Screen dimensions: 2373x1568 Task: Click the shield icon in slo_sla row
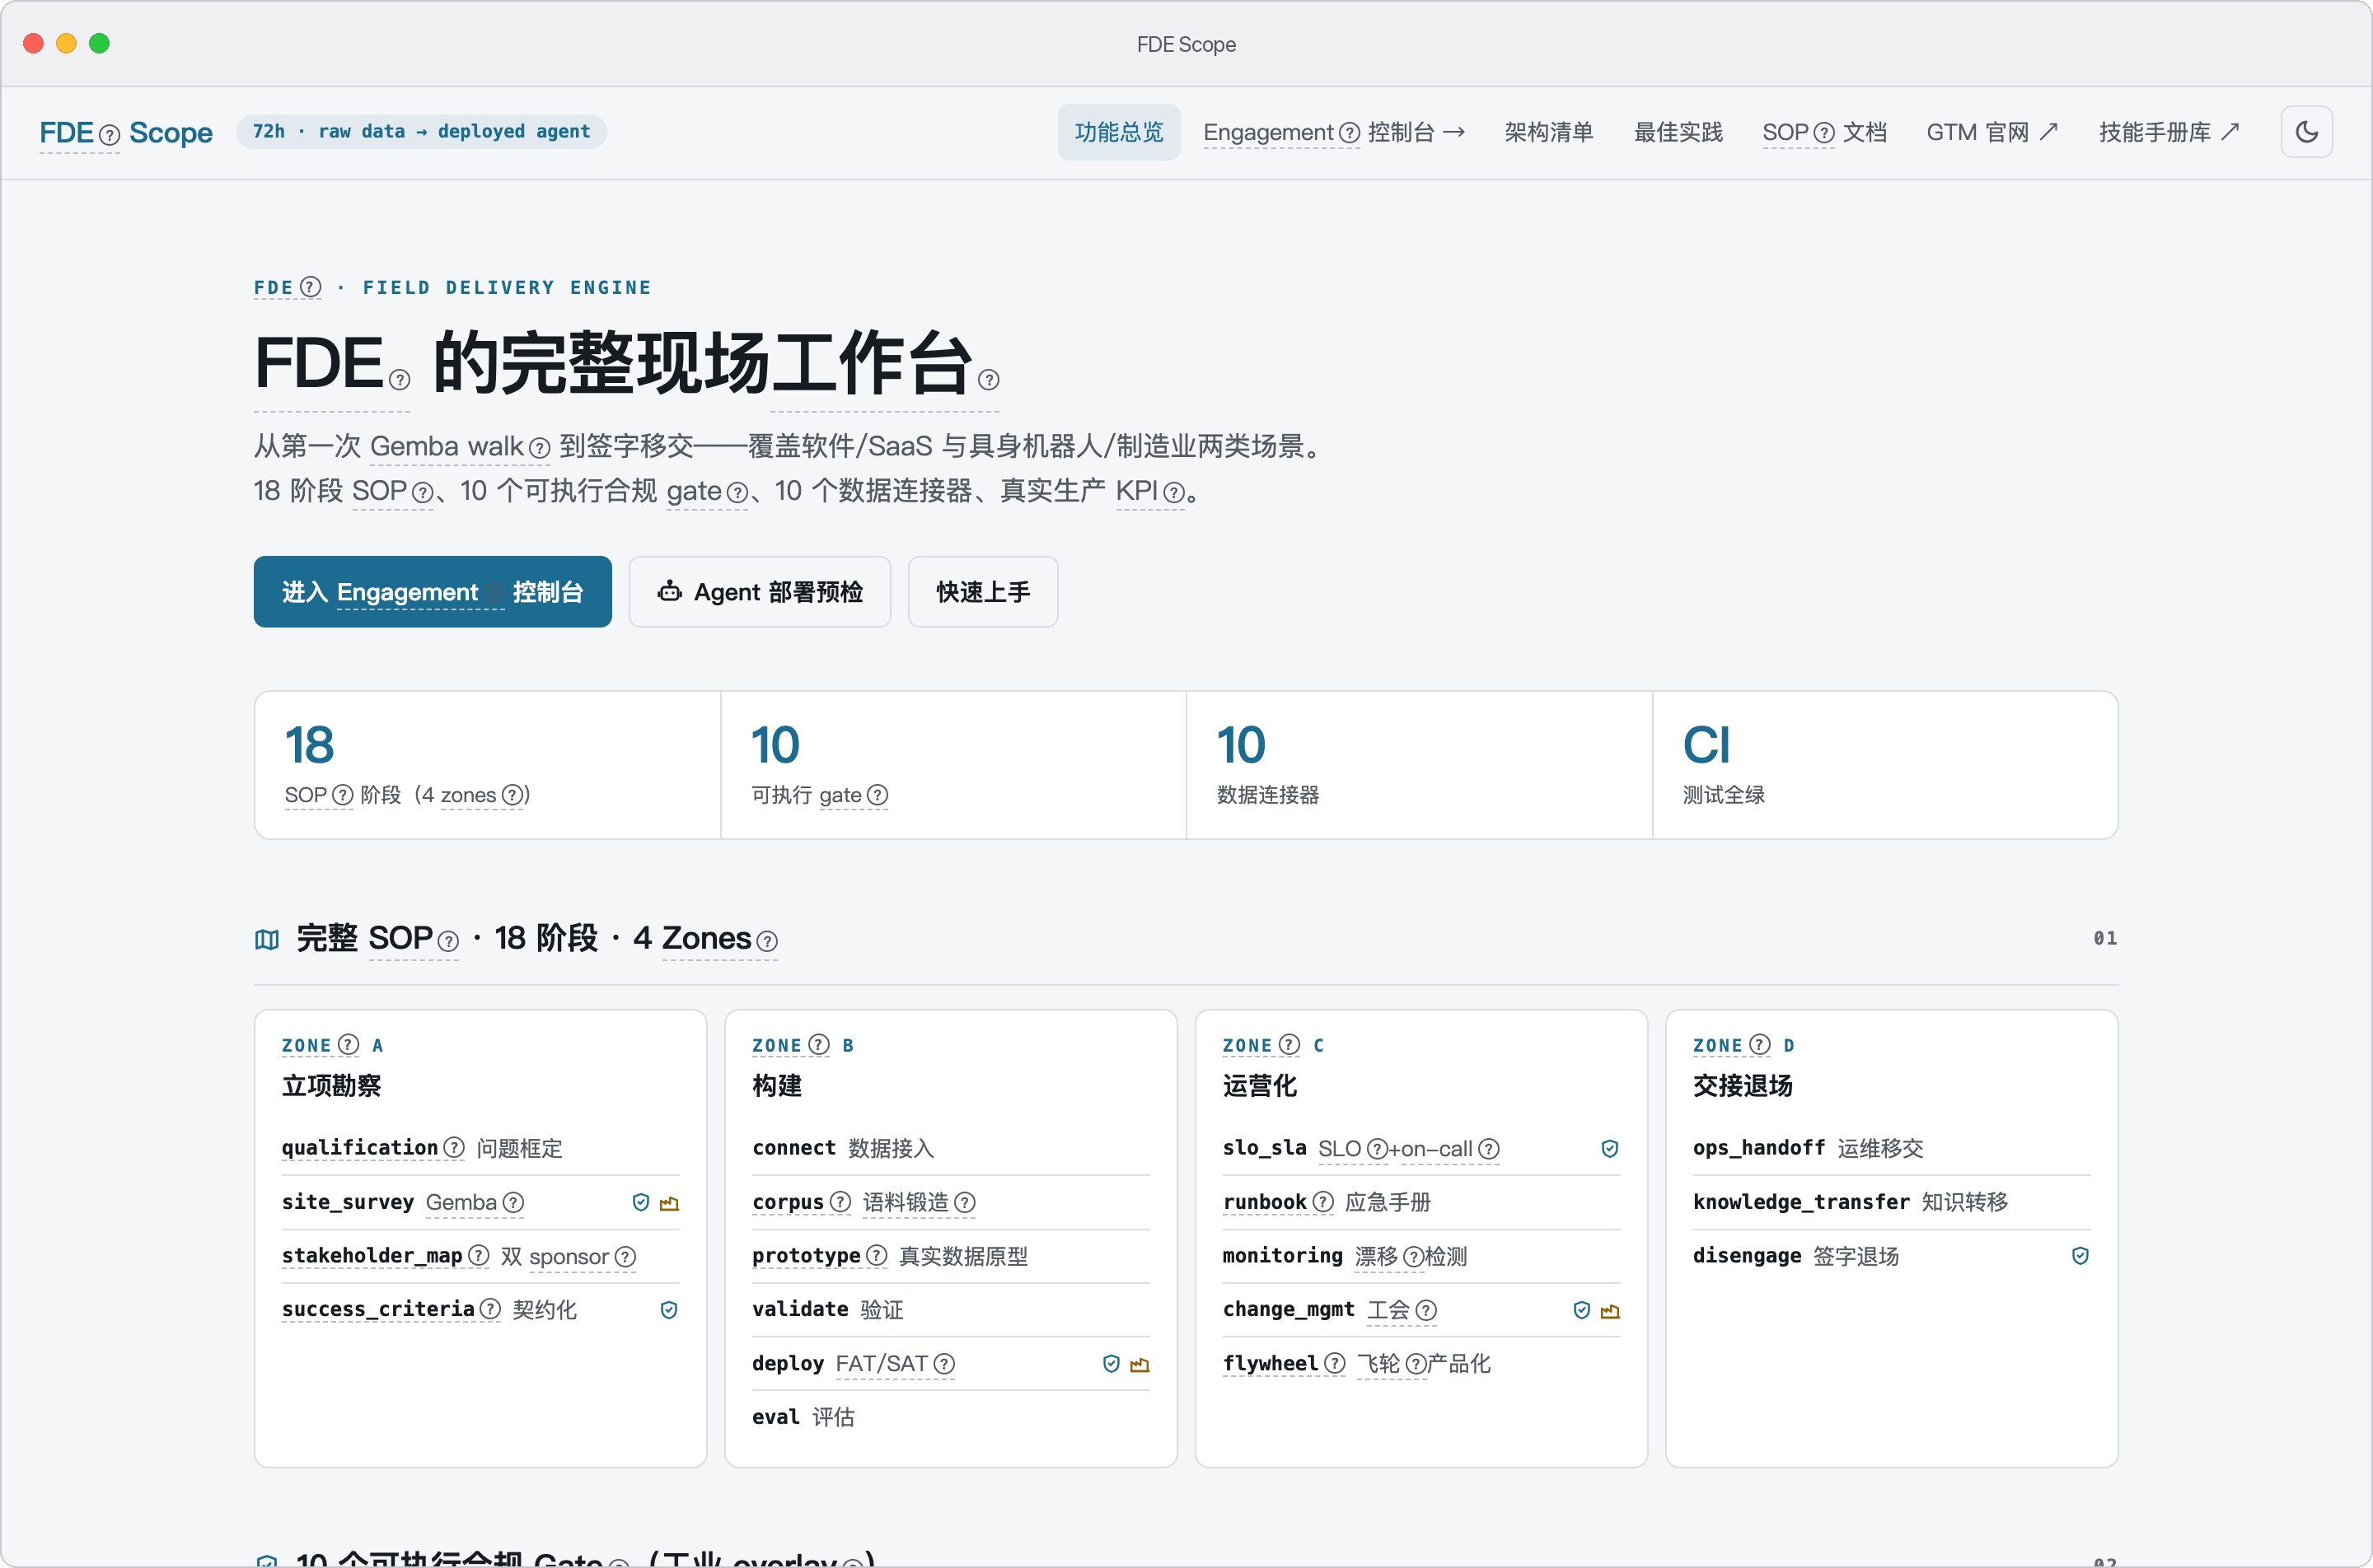coord(1610,1148)
